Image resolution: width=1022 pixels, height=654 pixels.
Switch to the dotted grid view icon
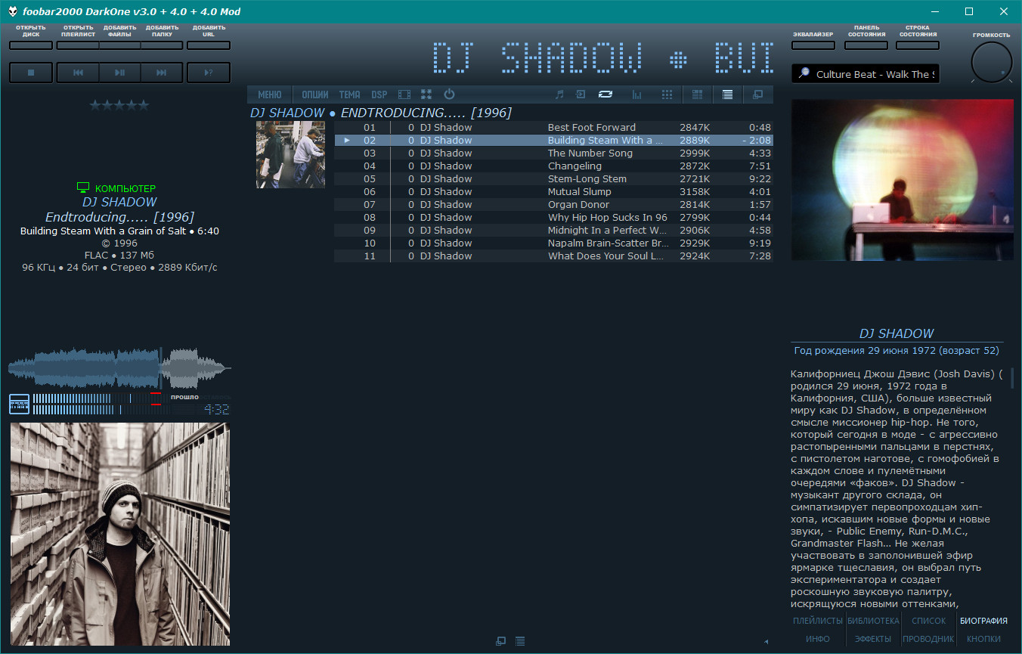(x=667, y=95)
